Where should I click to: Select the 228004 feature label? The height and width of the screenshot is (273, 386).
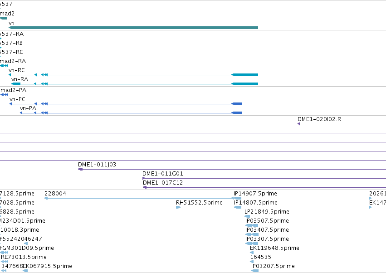coord(55,194)
